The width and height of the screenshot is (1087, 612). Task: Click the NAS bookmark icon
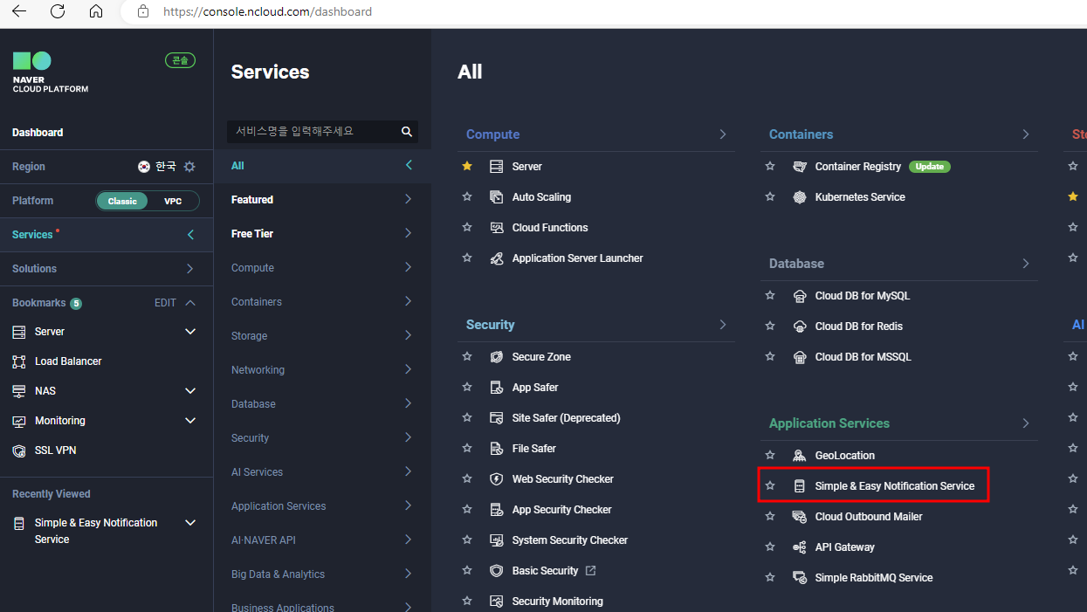19,391
